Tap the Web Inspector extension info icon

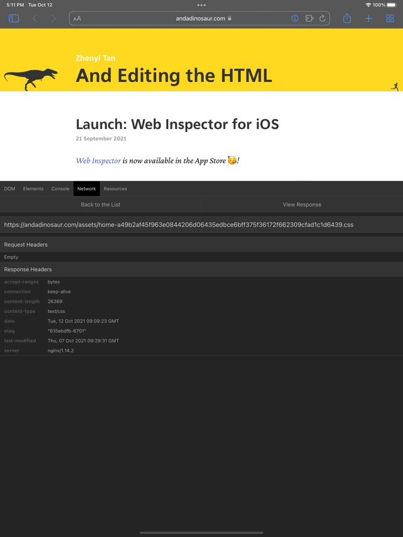(x=295, y=19)
